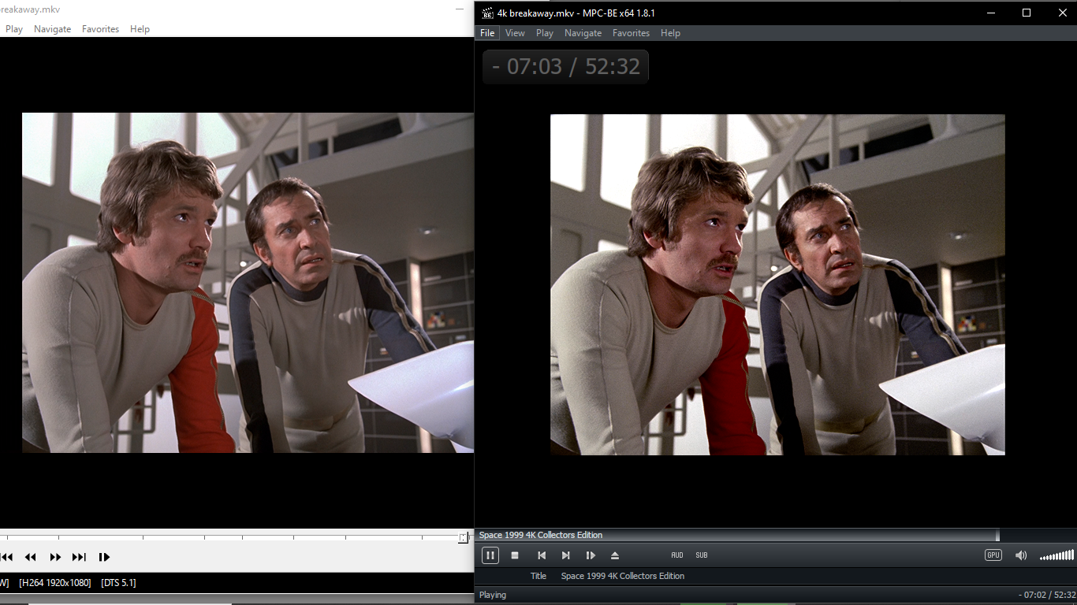Step one frame forward in MPC-BE
Viewport: 1077px width, 605px height.
[x=591, y=555]
